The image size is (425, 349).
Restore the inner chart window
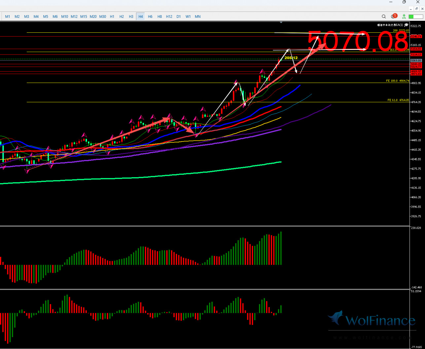point(416,9)
